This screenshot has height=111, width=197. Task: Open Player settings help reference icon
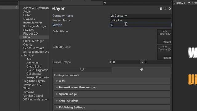coord(161,9)
